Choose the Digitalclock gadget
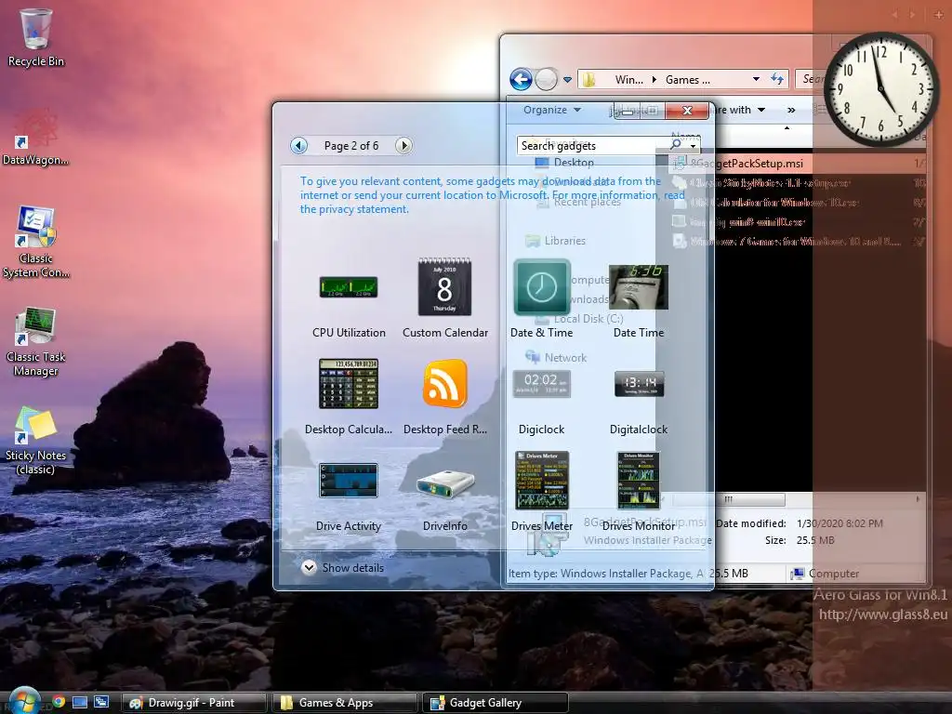This screenshot has height=714, width=952. click(x=639, y=384)
